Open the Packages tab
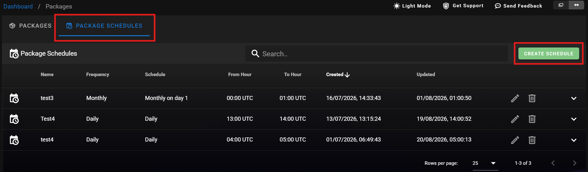The height and width of the screenshot is (172, 588). [30, 26]
